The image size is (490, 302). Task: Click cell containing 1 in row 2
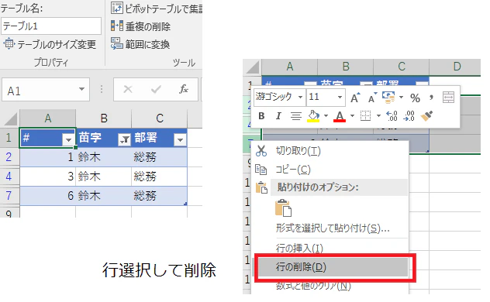[47, 157]
